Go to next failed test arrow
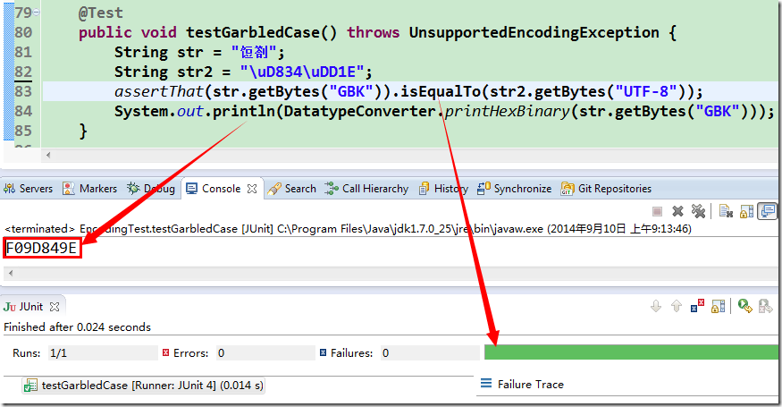 (x=657, y=307)
